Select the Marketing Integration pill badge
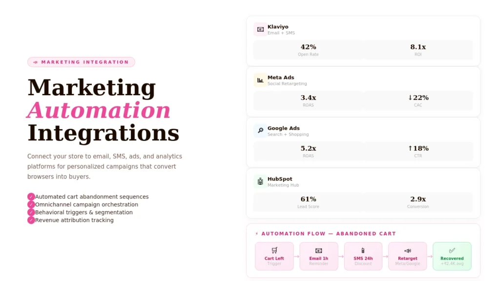500x281 pixels. click(x=81, y=62)
